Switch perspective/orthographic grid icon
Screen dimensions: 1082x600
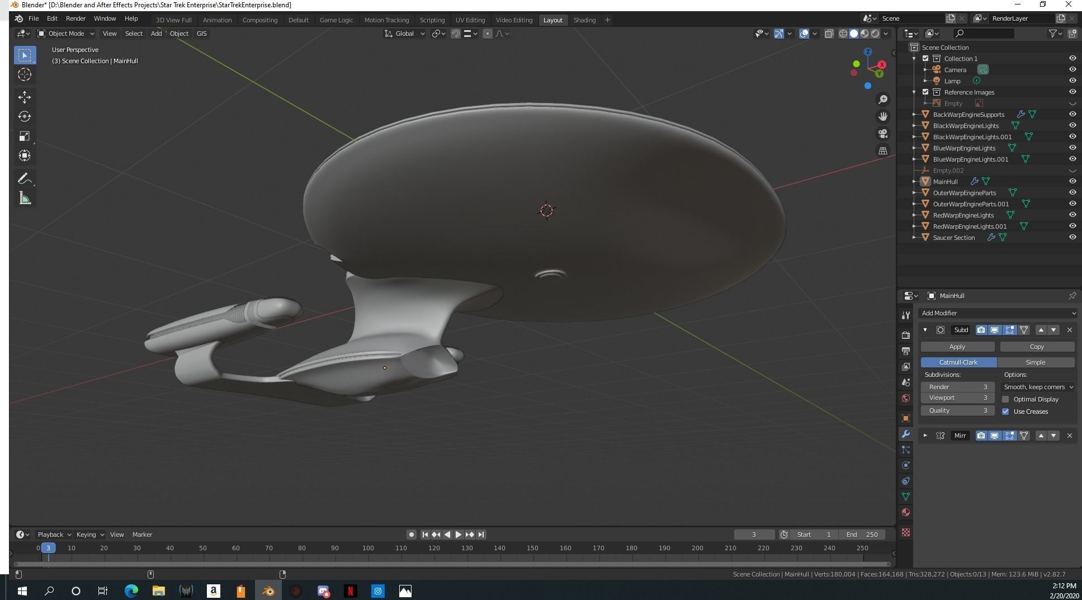[883, 150]
